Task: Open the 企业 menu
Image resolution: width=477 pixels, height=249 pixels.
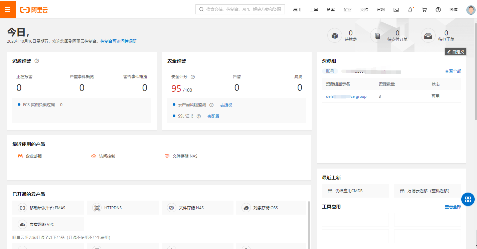Action: coord(347,10)
